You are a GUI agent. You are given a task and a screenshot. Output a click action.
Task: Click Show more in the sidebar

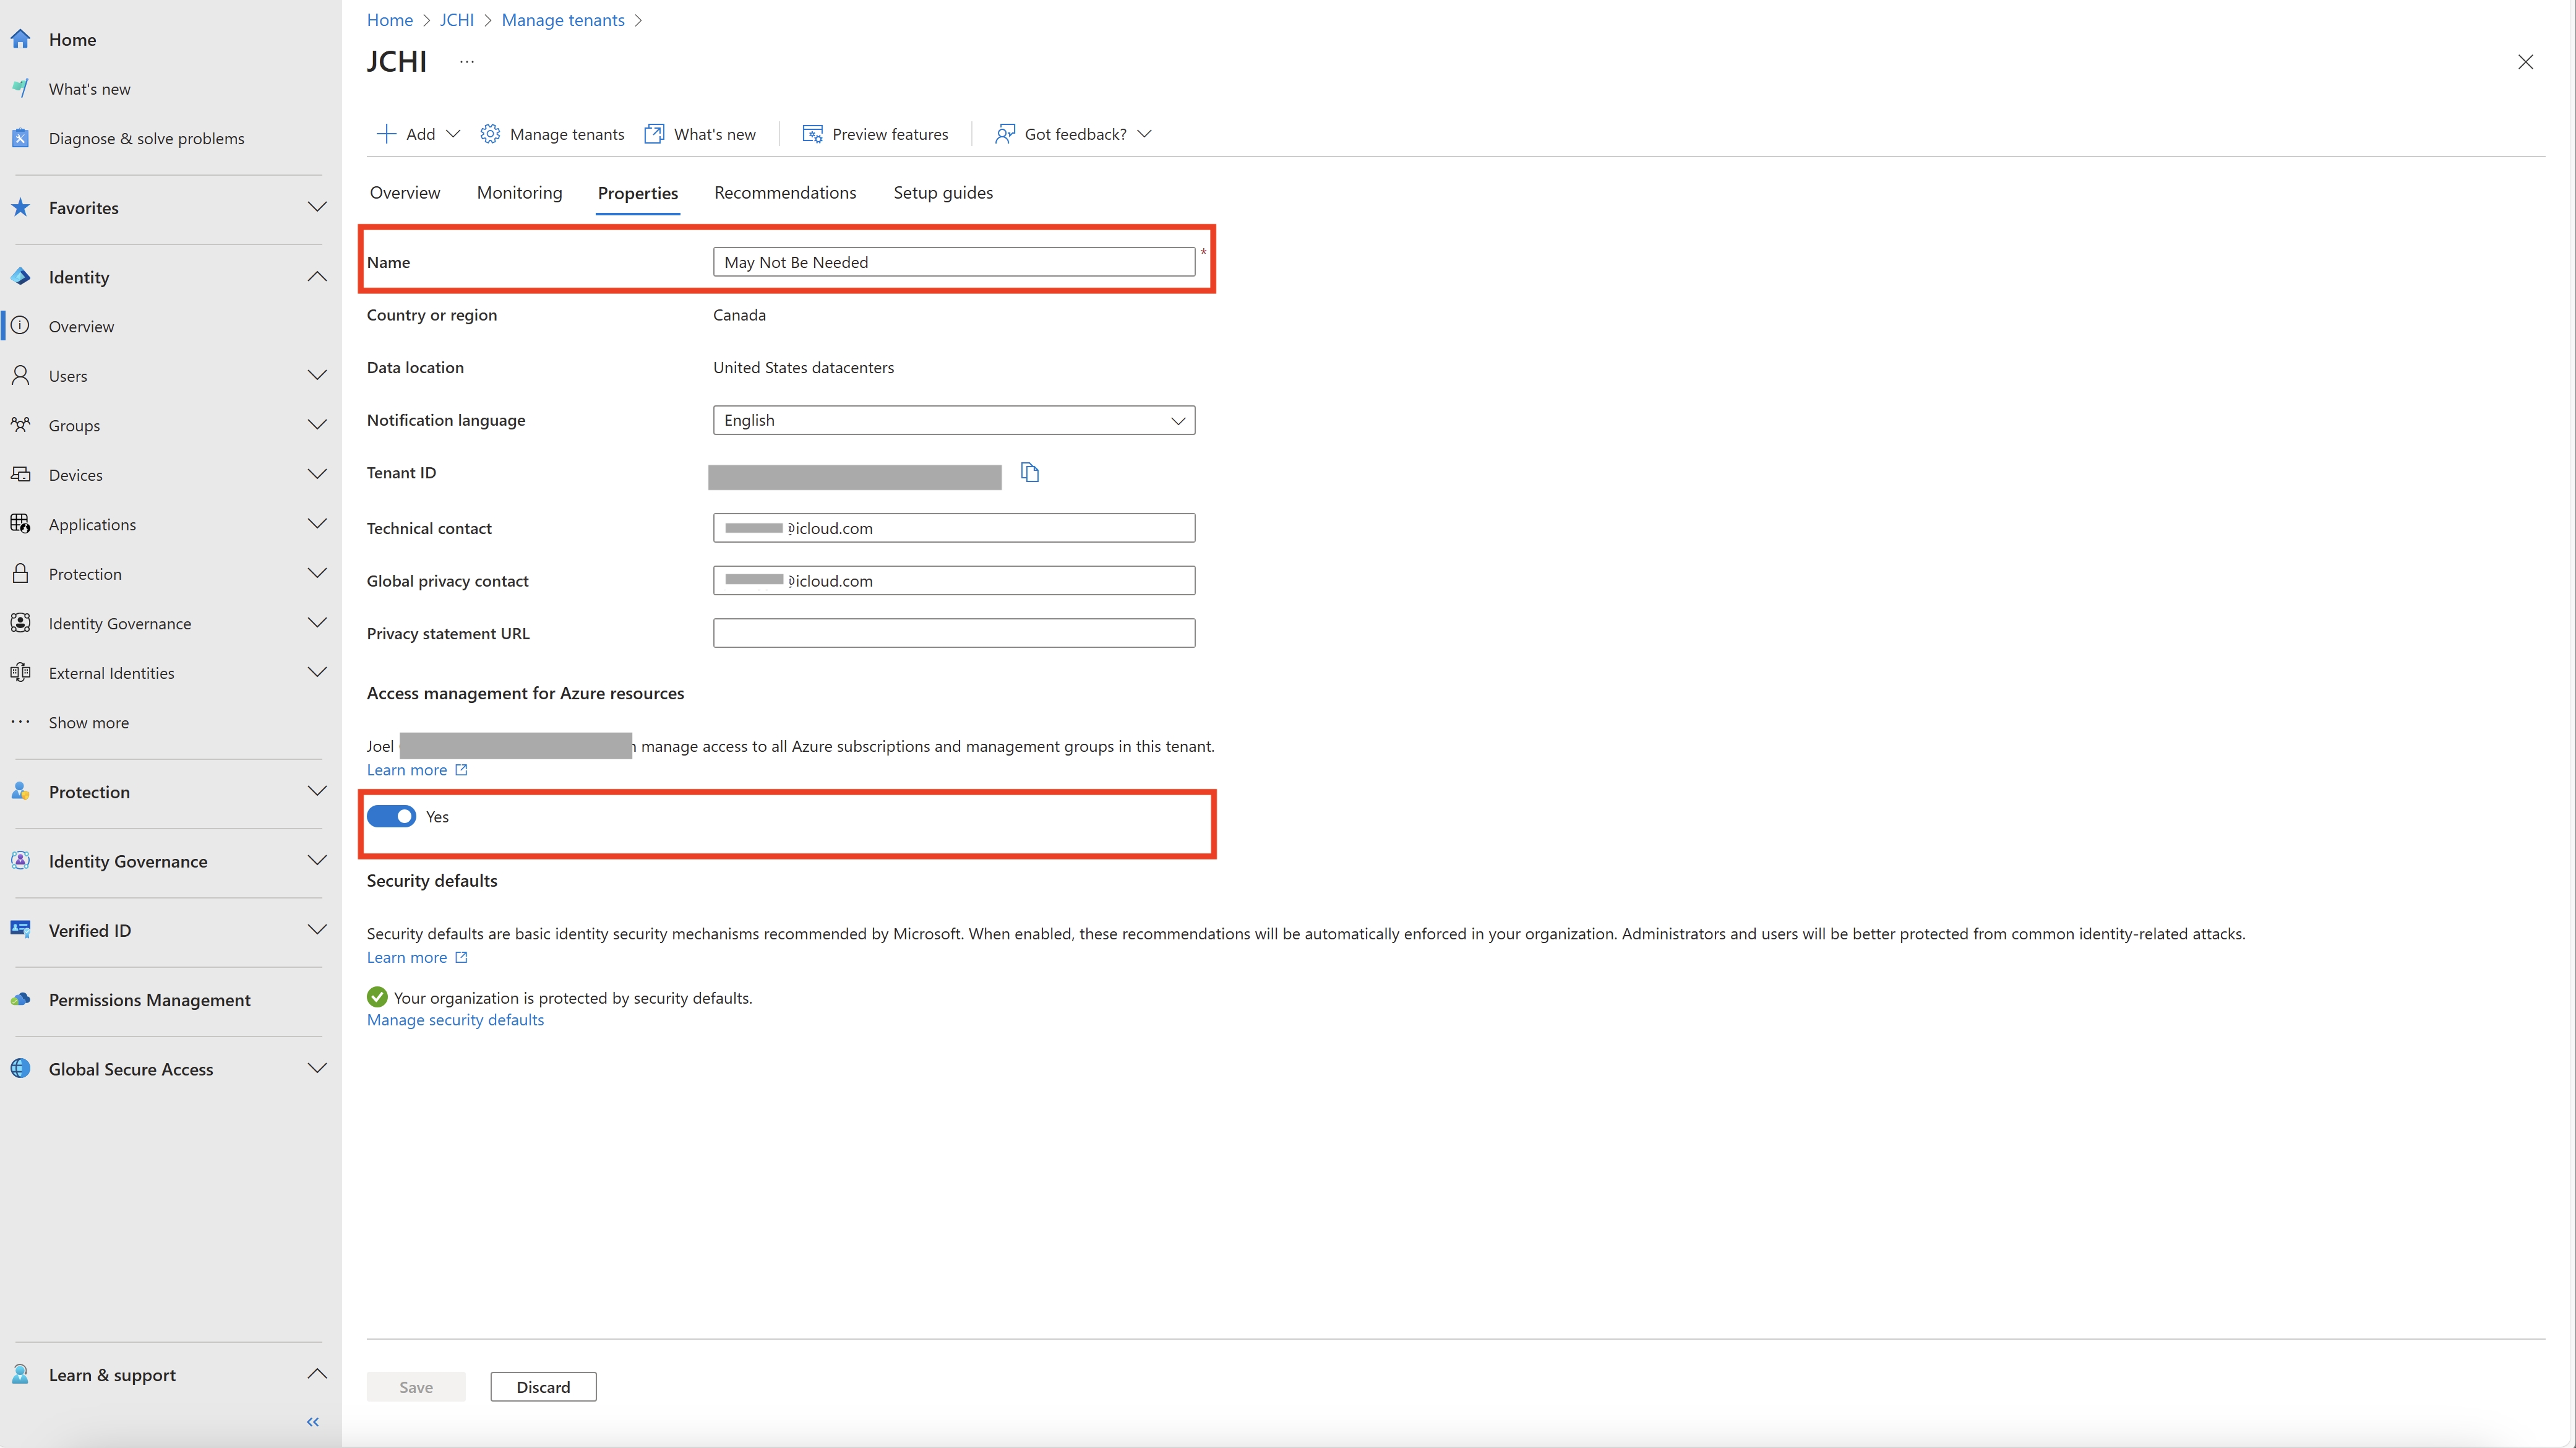[88, 722]
